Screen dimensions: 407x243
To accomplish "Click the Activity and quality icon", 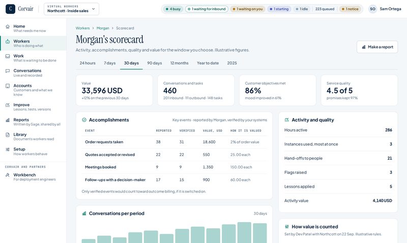I will coord(287,120).
